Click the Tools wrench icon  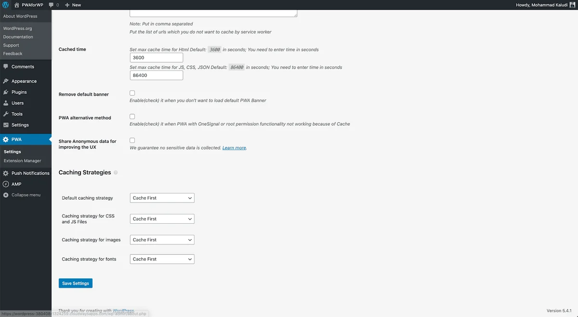pos(6,114)
